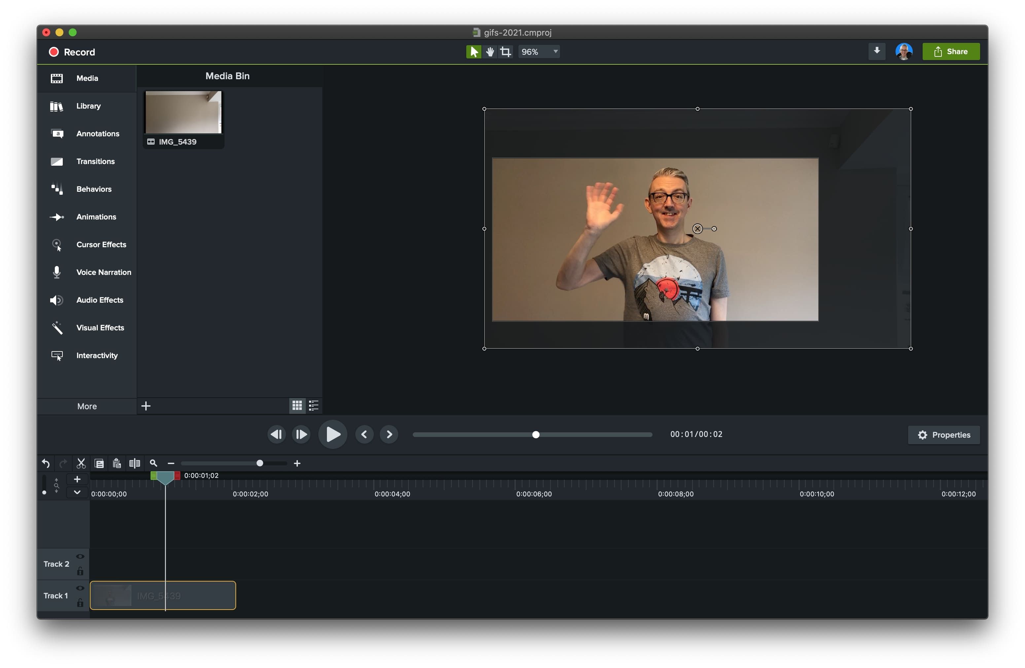Drag the playback position slider

click(535, 434)
